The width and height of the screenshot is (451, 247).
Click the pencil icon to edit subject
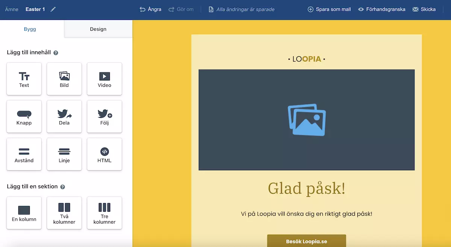tap(53, 9)
